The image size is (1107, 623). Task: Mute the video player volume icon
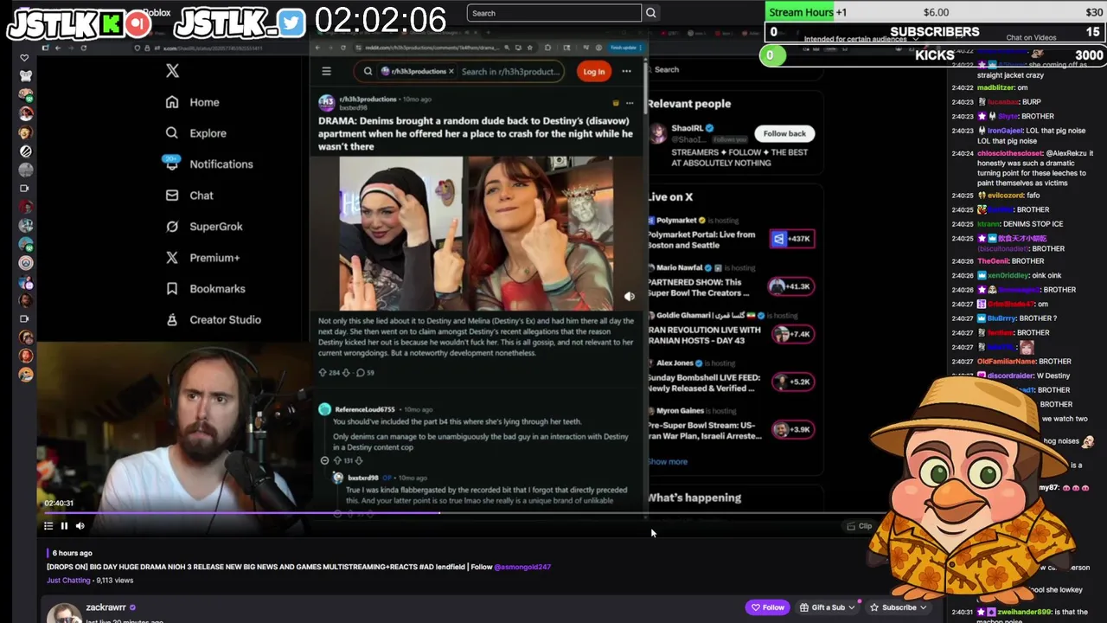tap(80, 526)
